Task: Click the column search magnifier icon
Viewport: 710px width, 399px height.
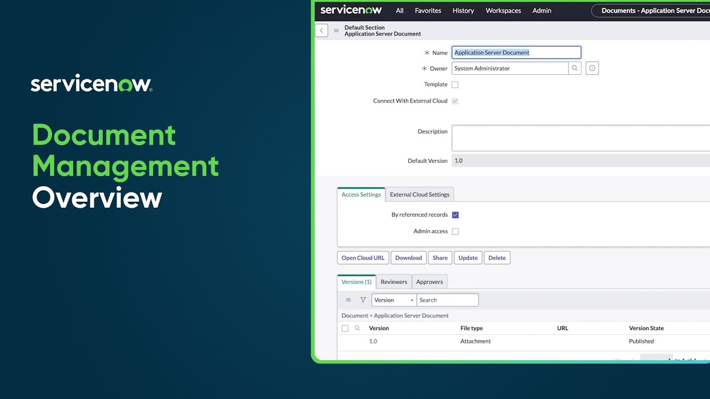Action: 358,328
